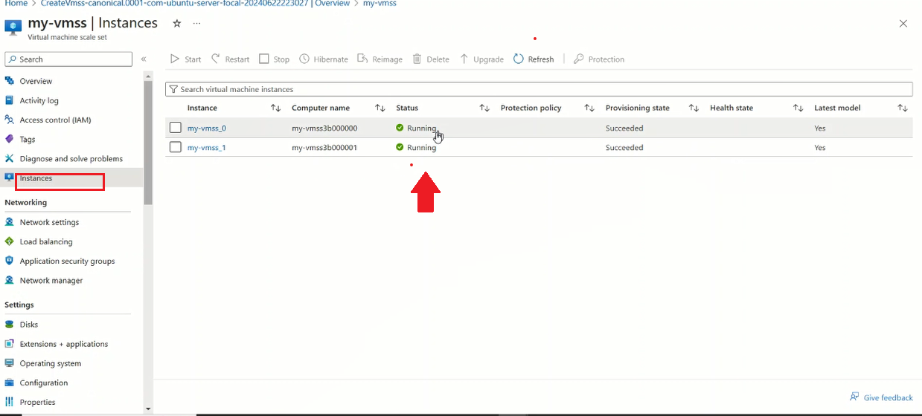Click the Give feedback person icon

tap(855, 397)
